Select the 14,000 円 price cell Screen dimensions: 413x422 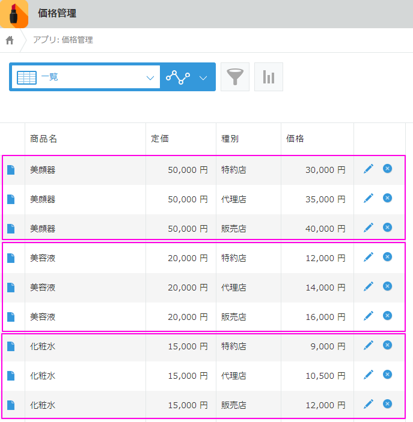(325, 288)
